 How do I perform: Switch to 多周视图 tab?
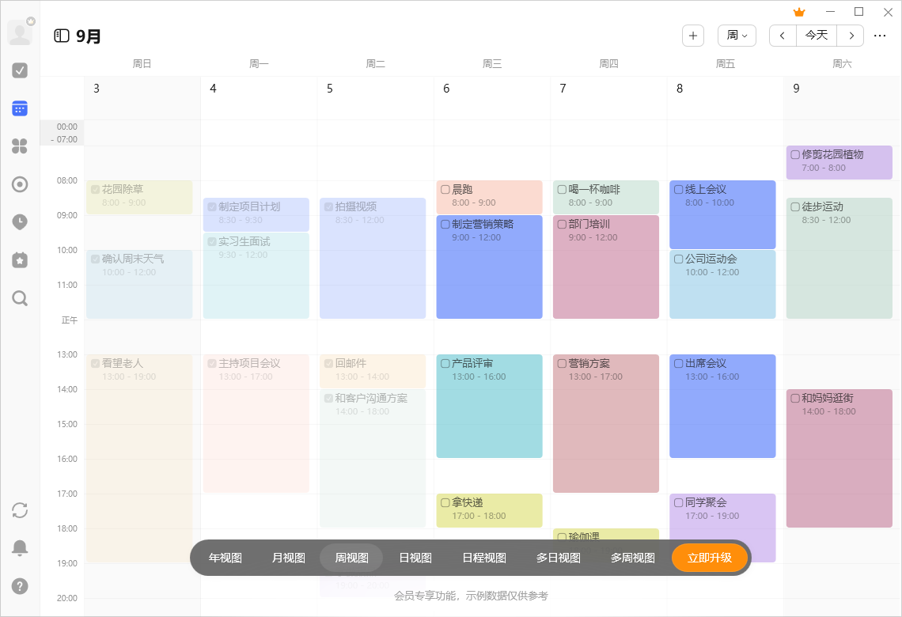633,558
